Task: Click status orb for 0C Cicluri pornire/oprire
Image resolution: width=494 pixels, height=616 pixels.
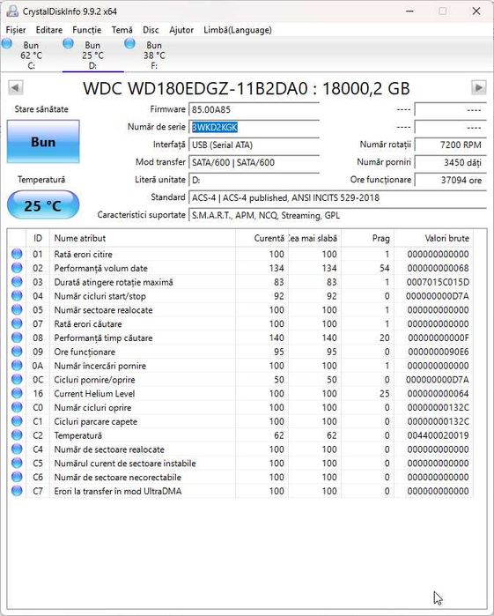Action: [x=17, y=380]
